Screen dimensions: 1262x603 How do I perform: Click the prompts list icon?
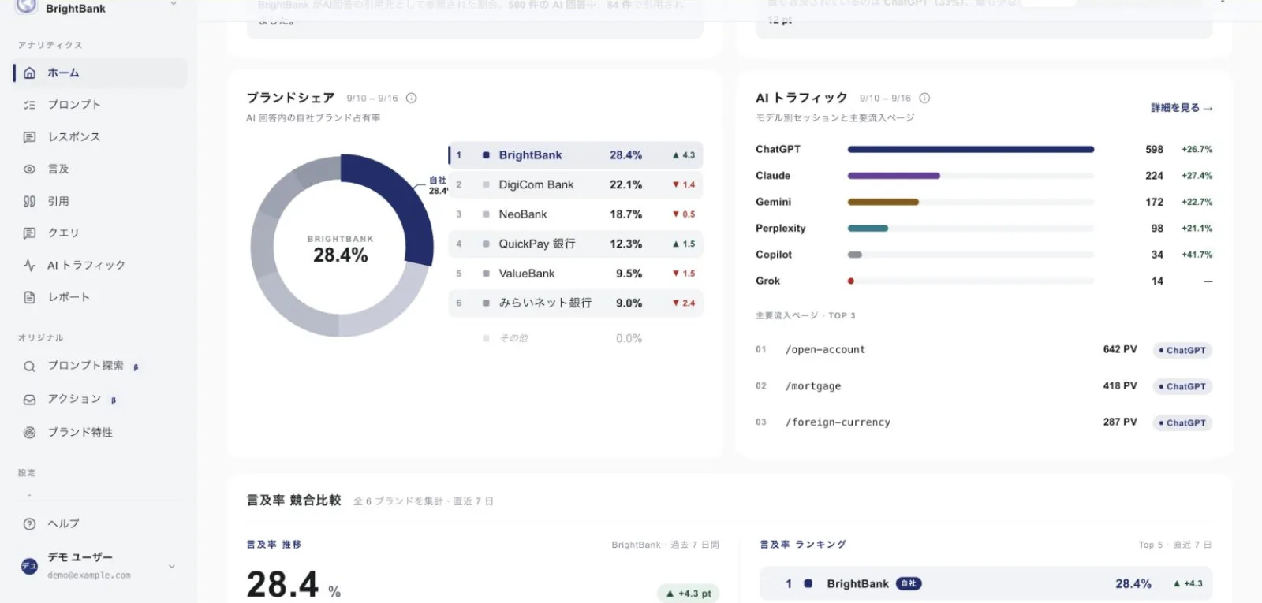[29, 105]
